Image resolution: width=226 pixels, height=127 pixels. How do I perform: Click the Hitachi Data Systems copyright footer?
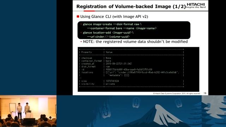coord(177,93)
